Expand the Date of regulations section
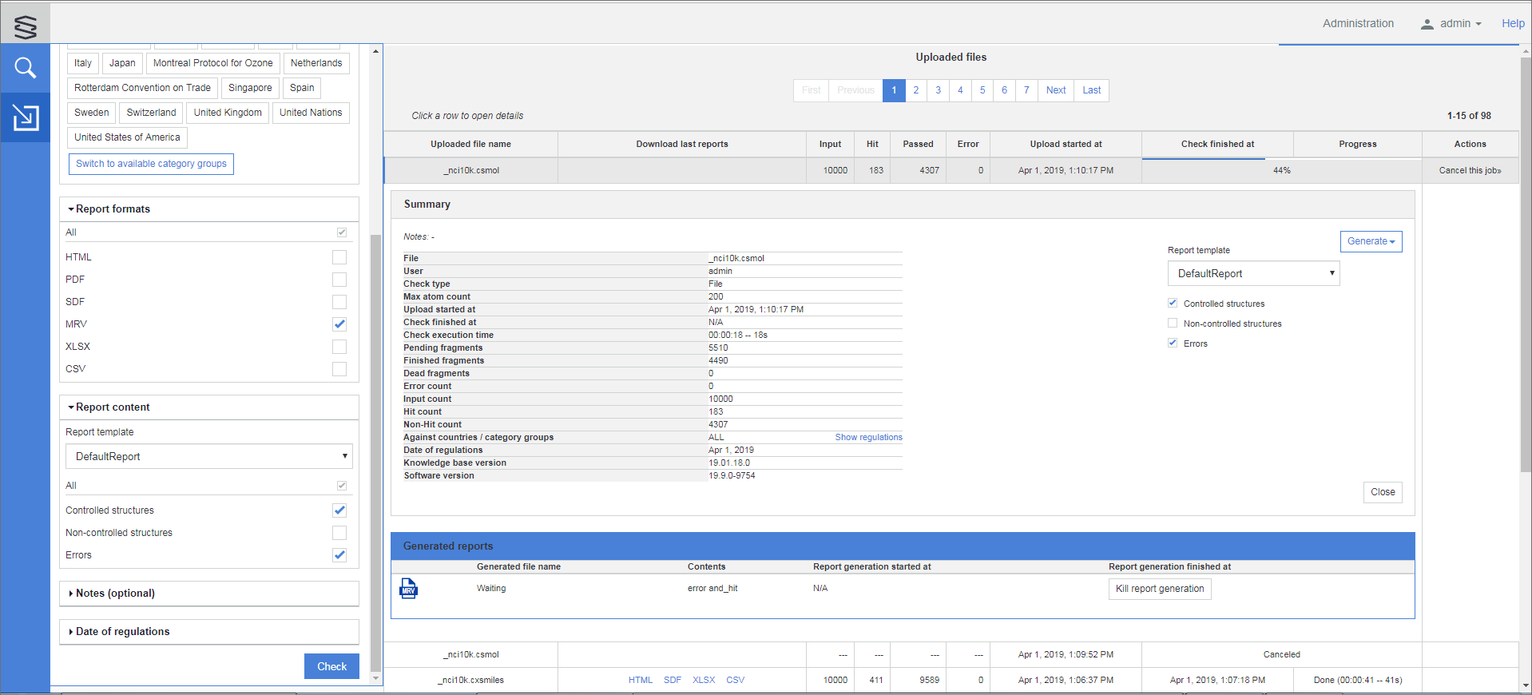This screenshot has height=695, width=1532. [122, 632]
